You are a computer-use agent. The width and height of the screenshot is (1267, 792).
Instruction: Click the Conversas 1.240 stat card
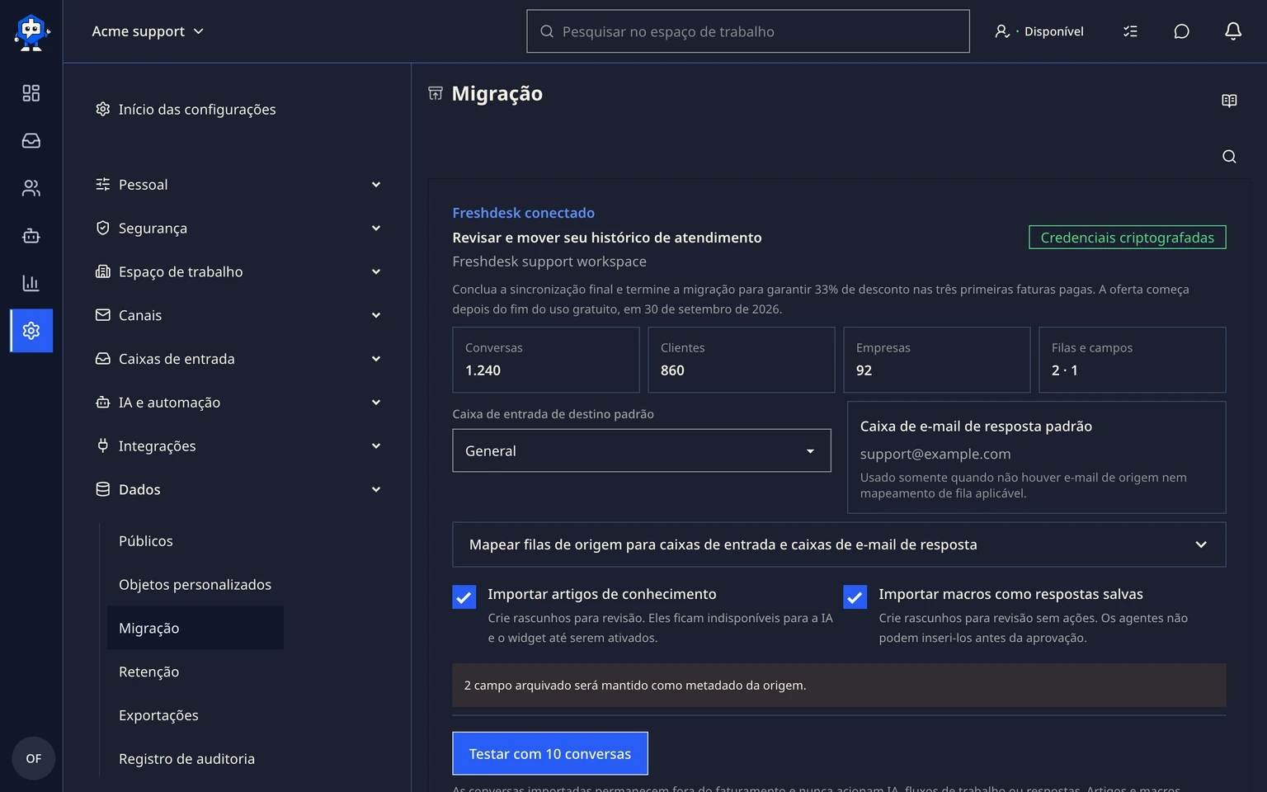click(x=546, y=360)
